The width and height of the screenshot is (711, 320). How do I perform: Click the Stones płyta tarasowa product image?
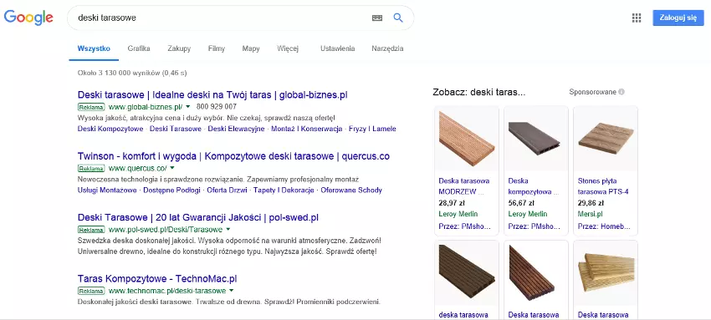(x=606, y=139)
